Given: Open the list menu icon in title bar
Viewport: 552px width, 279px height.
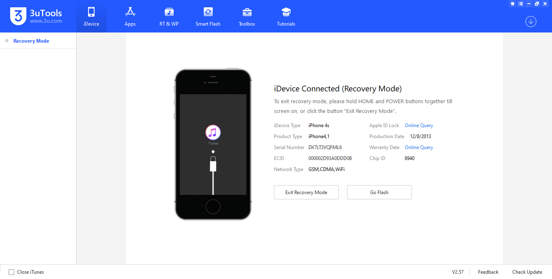Looking at the screenshot, I should (521, 4).
